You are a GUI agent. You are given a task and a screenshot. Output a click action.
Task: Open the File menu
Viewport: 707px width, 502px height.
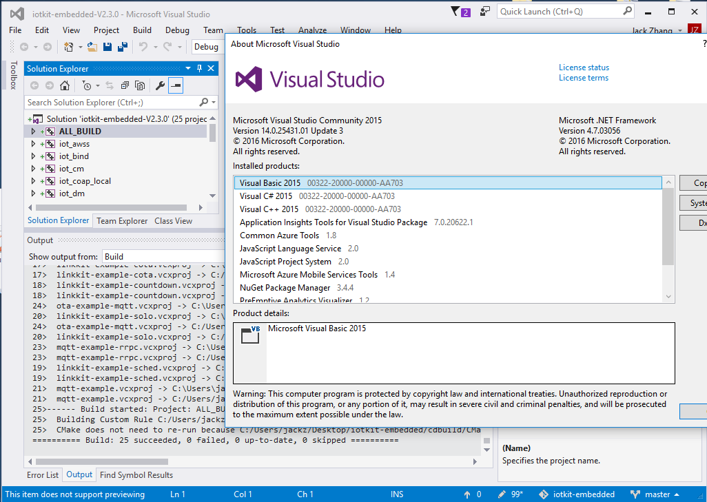point(15,30)
